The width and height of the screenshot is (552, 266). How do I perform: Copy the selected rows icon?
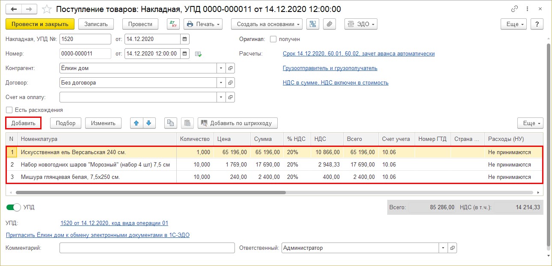171,123
